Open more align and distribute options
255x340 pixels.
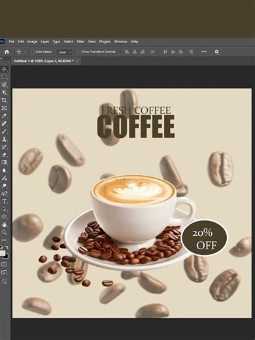(204, 52)
